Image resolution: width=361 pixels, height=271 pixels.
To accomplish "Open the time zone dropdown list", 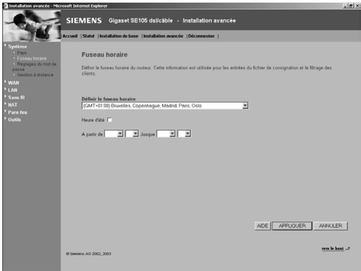I will tap(245, 106).
